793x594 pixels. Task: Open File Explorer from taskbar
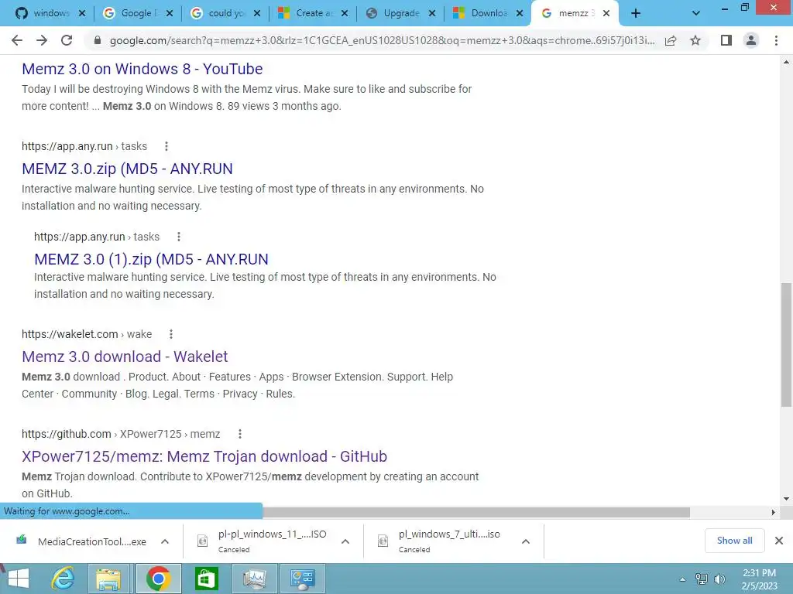pos(108,579)
